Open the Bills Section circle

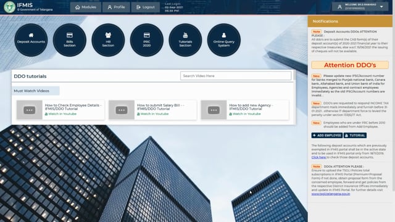click(x=70, y=40)
